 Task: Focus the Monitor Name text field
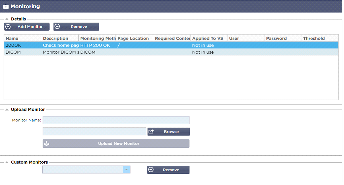tap(116, 120)
